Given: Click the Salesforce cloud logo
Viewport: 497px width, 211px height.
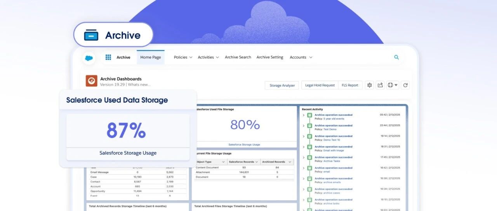Looking at the screenshot, I should click(x=89, y=57).
